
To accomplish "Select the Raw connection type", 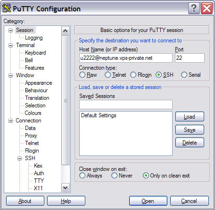I will [82, 75].
